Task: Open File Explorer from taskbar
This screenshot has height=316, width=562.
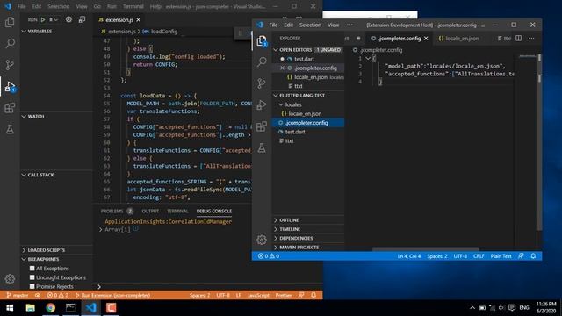Action: point(30,308)
